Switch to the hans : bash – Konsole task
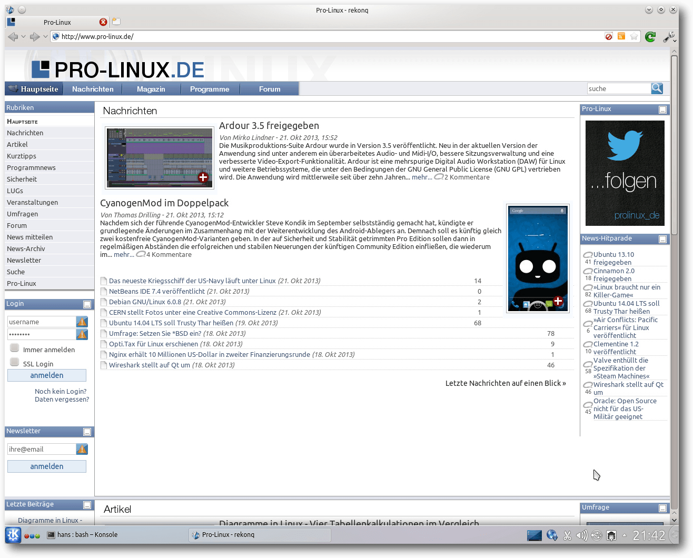The image size is (693, 558). [82, 535]
